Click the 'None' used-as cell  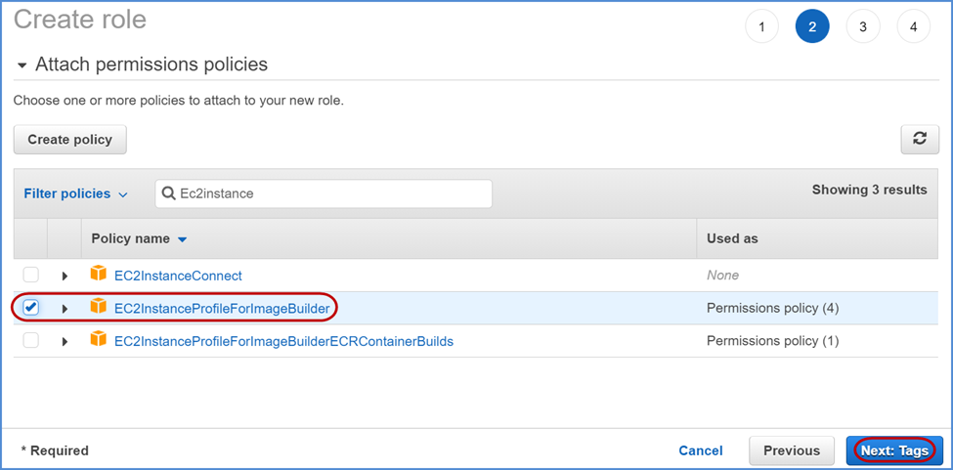[722, 276]
